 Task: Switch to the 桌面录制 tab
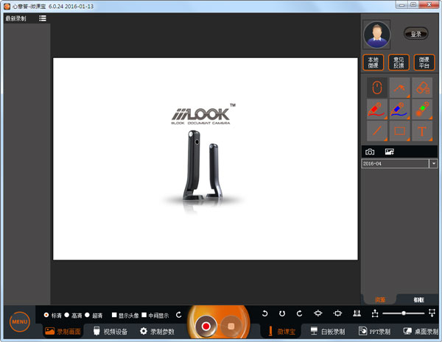(x=421, y=331)
